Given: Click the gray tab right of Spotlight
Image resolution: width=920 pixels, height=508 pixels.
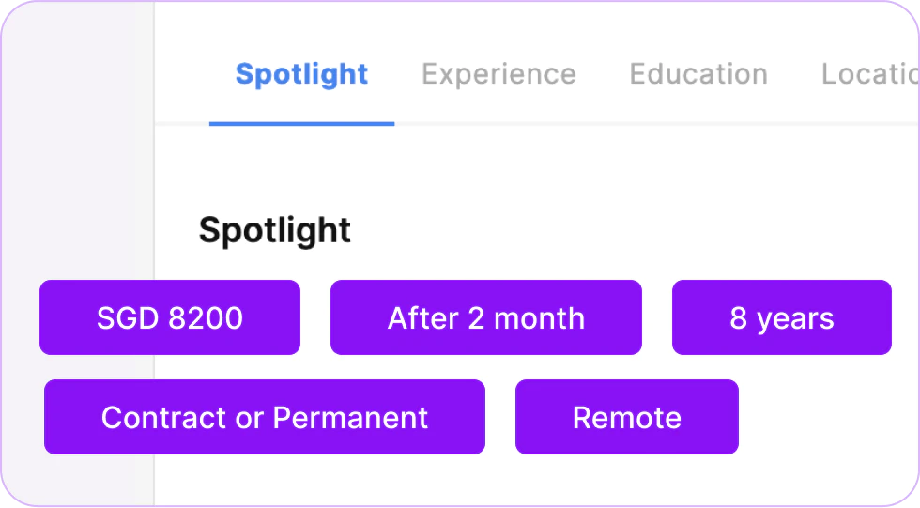Looking at the screenshot, I should pos(498,74).
